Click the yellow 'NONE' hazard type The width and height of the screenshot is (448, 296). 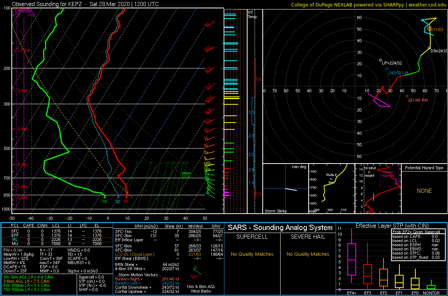424,191
